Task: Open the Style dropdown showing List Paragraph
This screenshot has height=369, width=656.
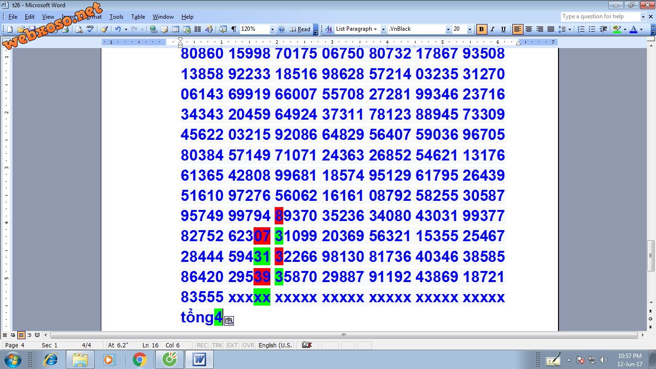Action: click(383, 29)
